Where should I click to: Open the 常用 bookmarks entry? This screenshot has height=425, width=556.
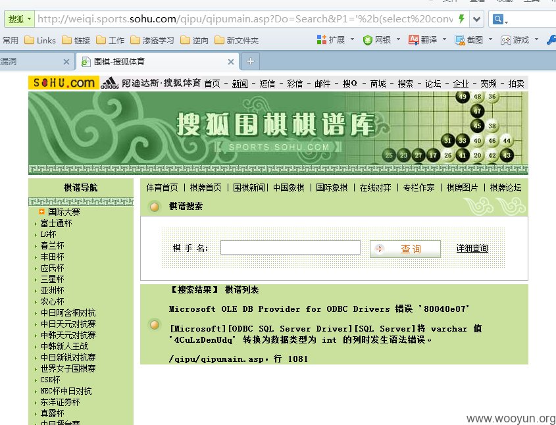11,40
